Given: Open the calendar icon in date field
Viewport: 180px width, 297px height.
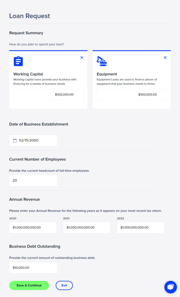Looking at the screenshot, I should pos(15,141).
